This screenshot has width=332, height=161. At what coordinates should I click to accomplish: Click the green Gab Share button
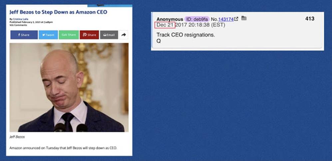69,35
